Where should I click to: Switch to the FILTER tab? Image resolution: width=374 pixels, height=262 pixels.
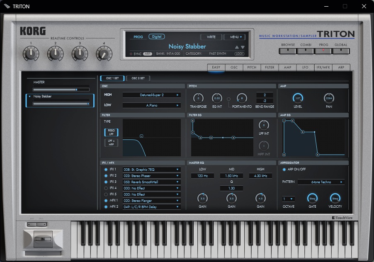270,68
